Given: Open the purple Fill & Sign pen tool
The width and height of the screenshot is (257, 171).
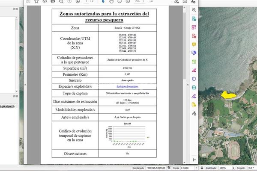Looking at the screenshot, I should coord(194,96).
